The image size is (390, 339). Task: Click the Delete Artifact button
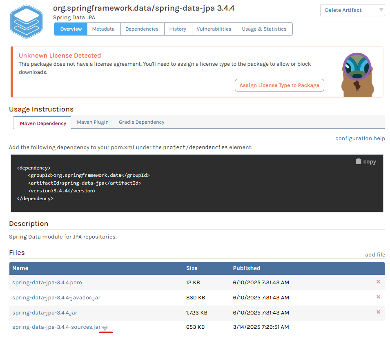[349, 10]
